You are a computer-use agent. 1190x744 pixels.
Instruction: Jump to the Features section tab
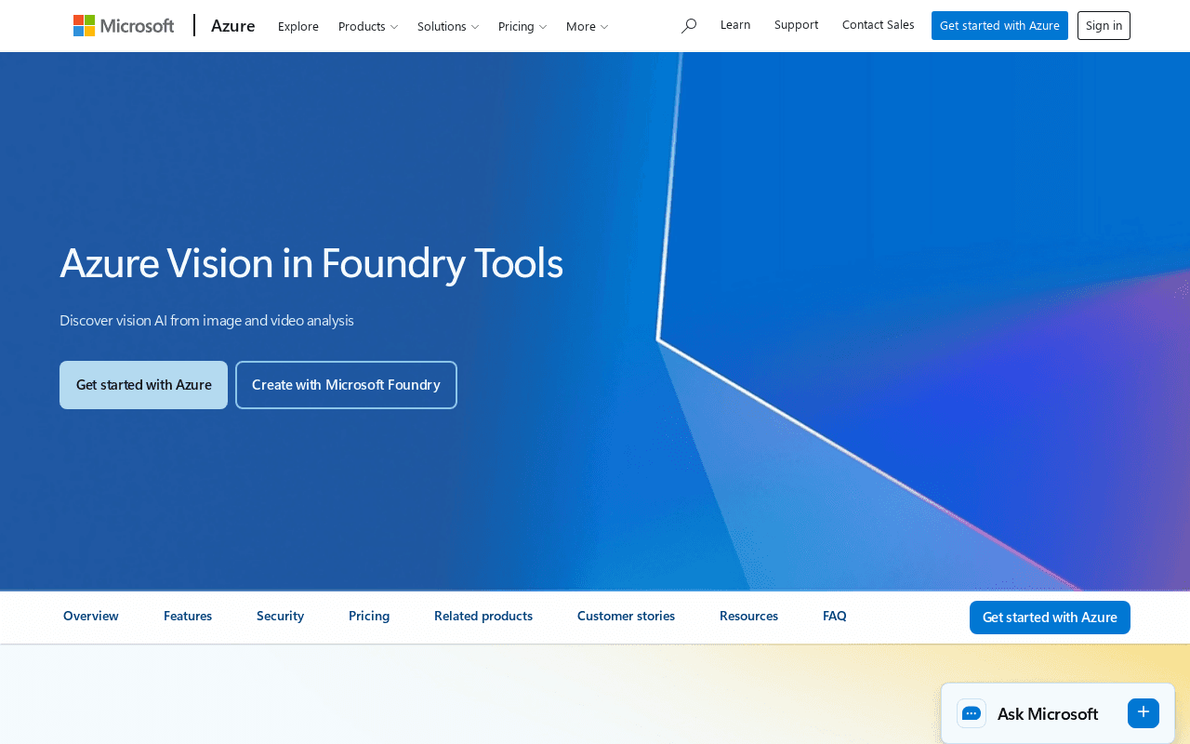pyautogui.click(x=188, y=616)
